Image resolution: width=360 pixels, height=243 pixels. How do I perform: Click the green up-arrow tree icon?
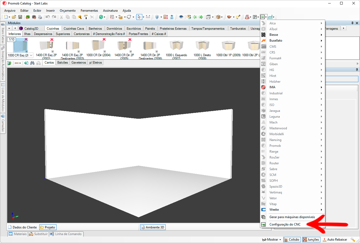pos(9,63)
